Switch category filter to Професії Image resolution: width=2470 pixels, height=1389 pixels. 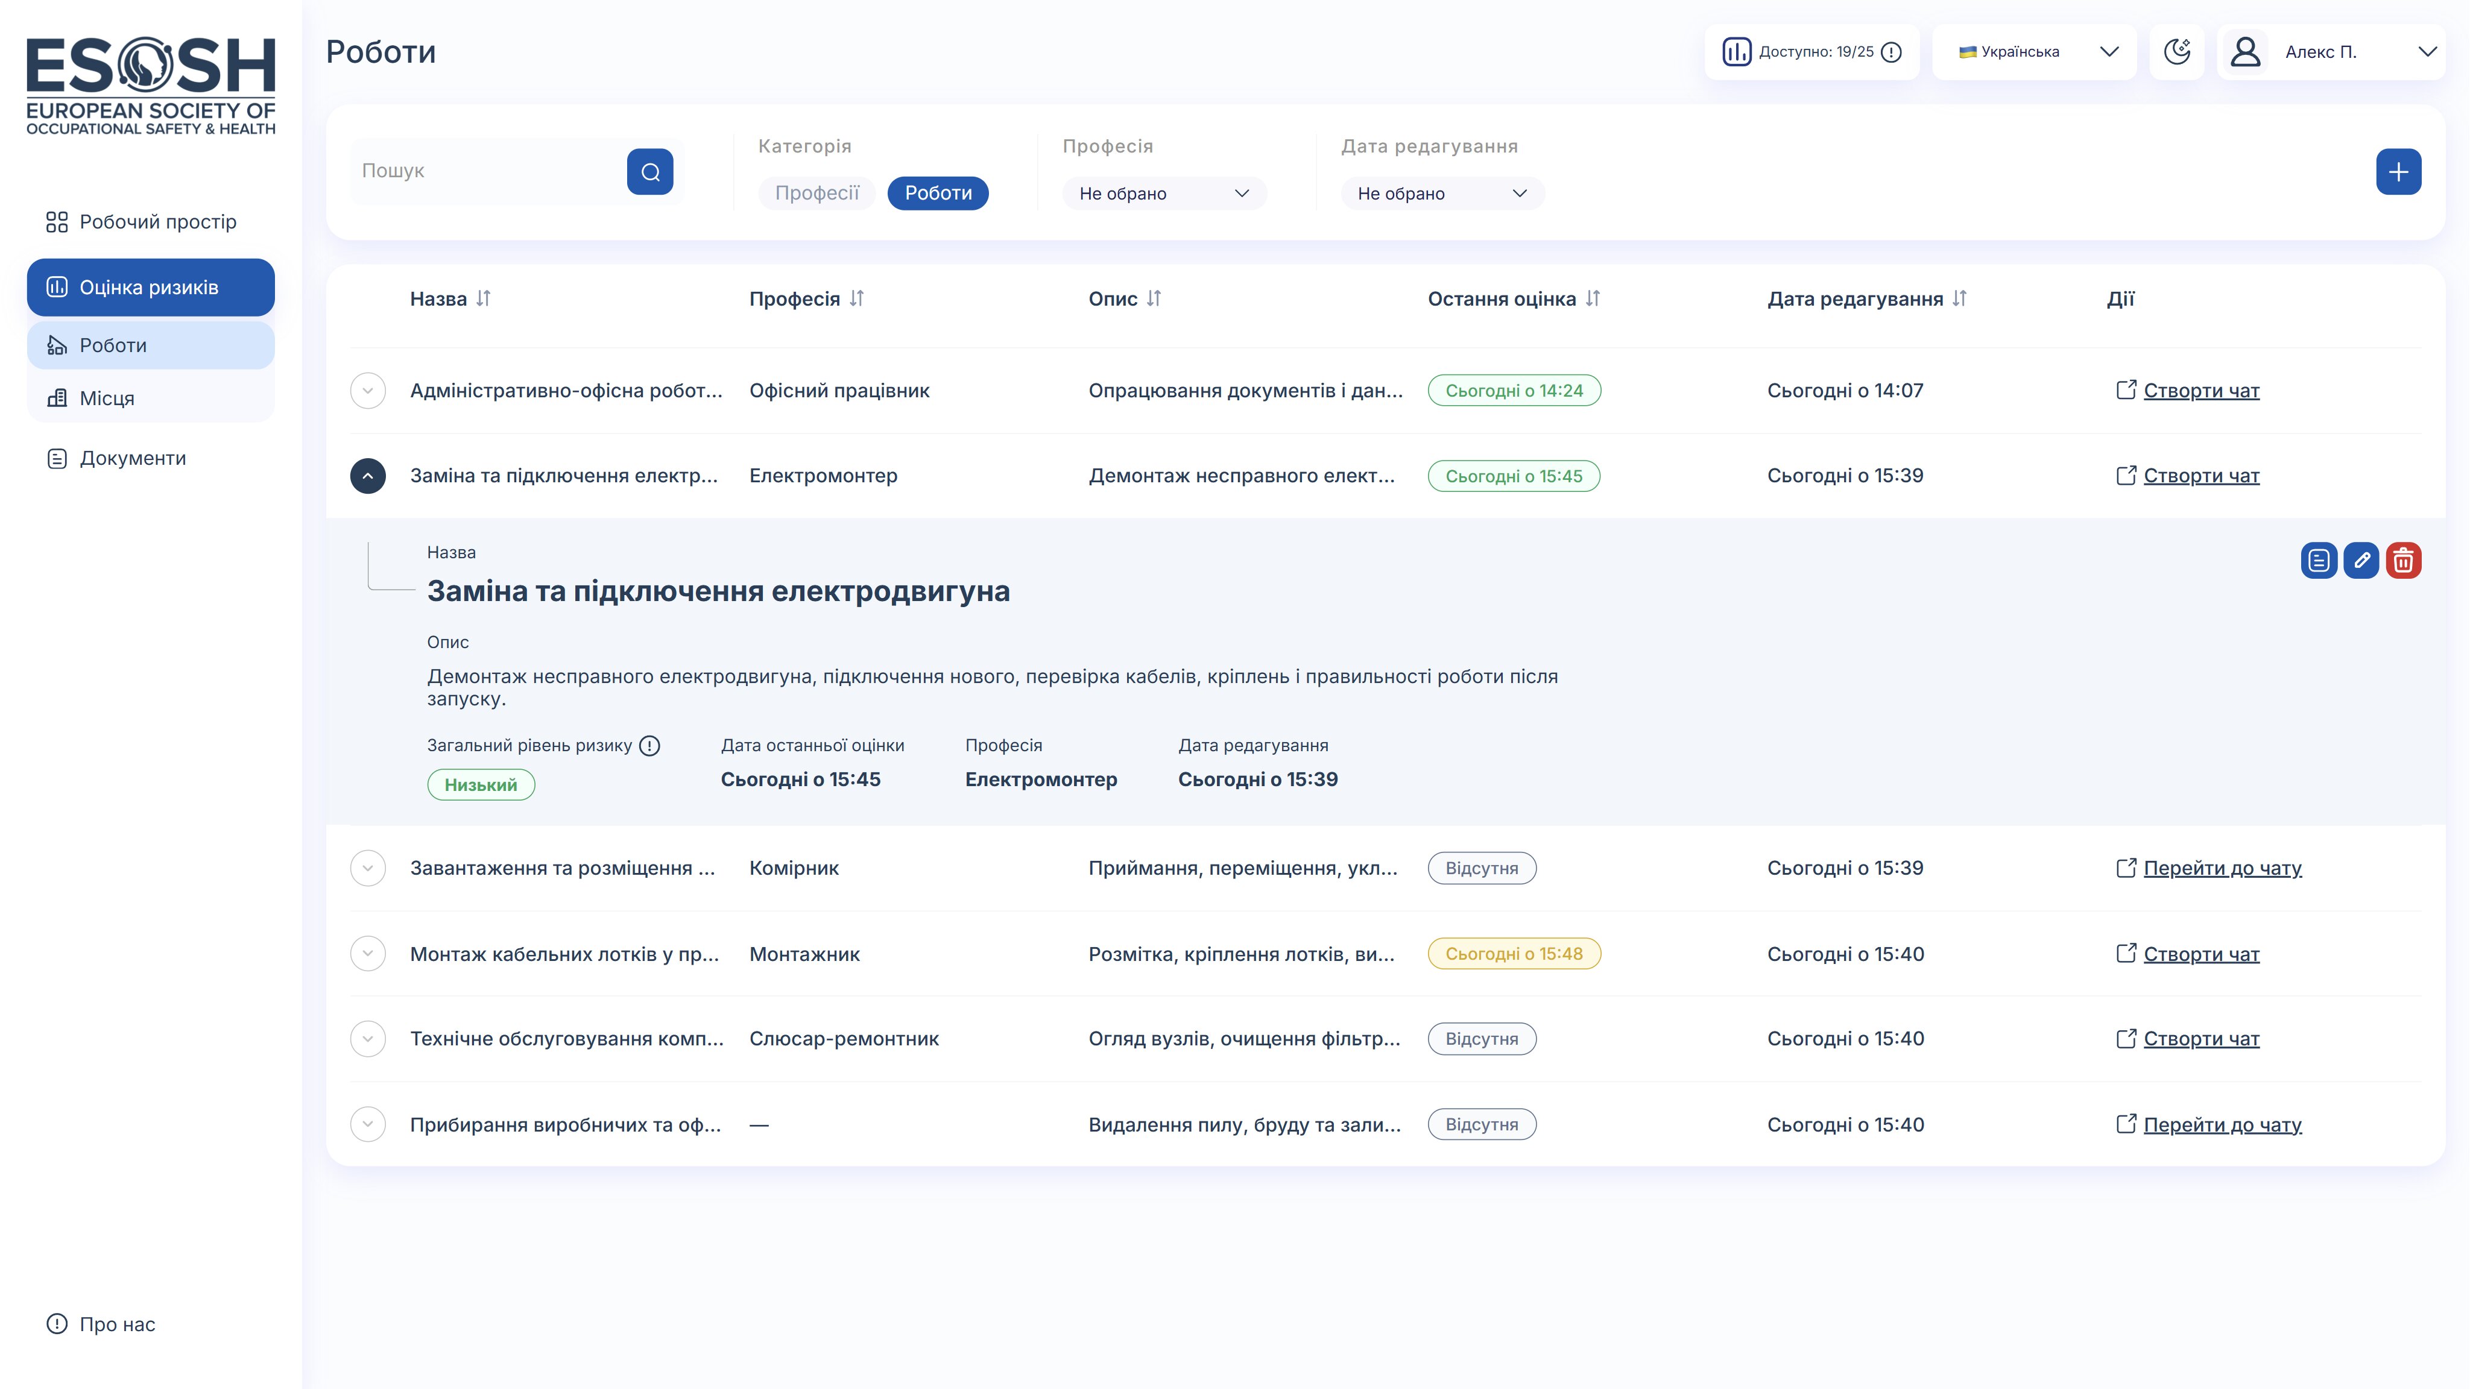click(817, 193)
